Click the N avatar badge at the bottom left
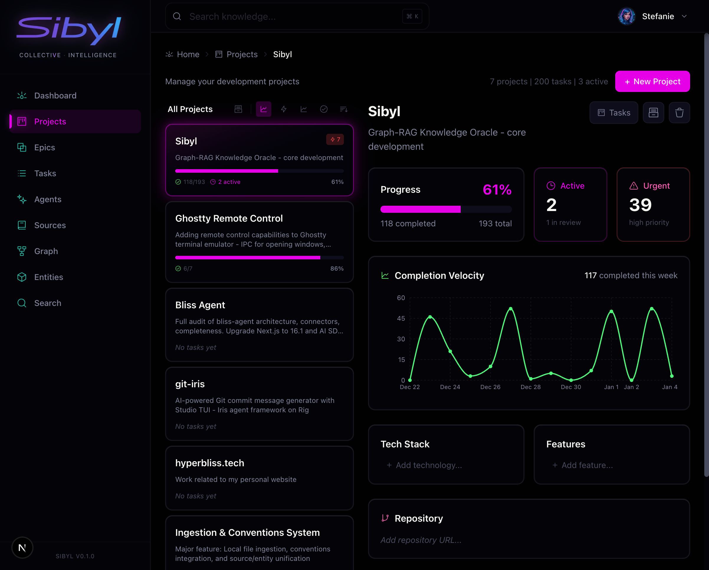Screen dimensions: 709x570 (22, 548)
